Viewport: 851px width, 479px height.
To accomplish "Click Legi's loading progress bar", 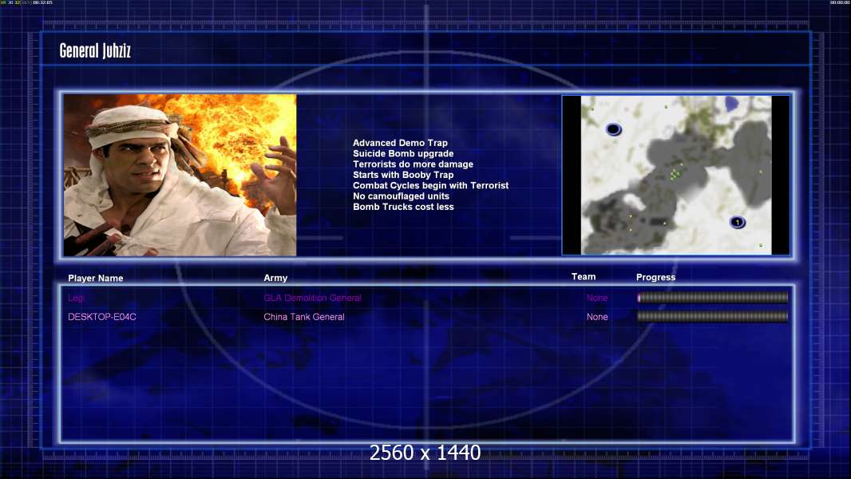I will [x=713, y=297].
